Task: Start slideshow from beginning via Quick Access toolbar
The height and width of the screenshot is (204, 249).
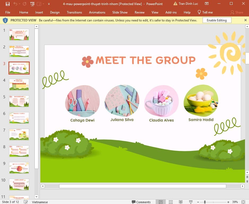Action: (32, 3)
